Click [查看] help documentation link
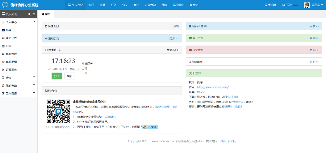This screenshot has width=326, height=153. pyautogui.click(x=229, y=106)
